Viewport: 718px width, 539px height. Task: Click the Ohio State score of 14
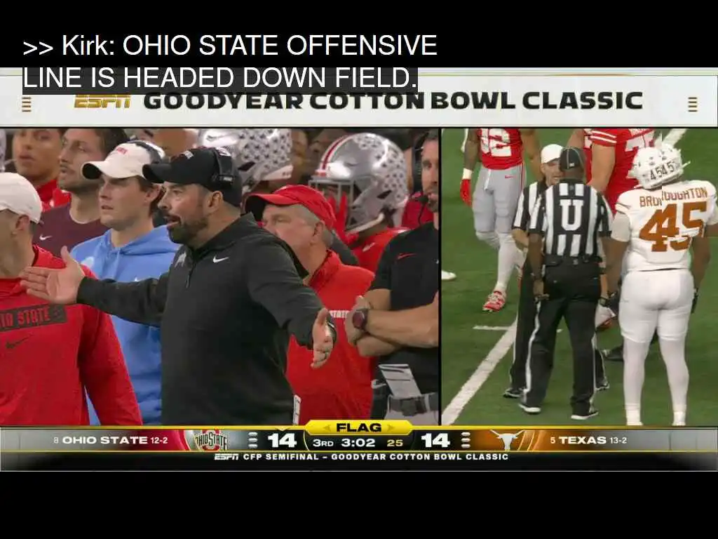pyautogui.click(x=282, y=441)
